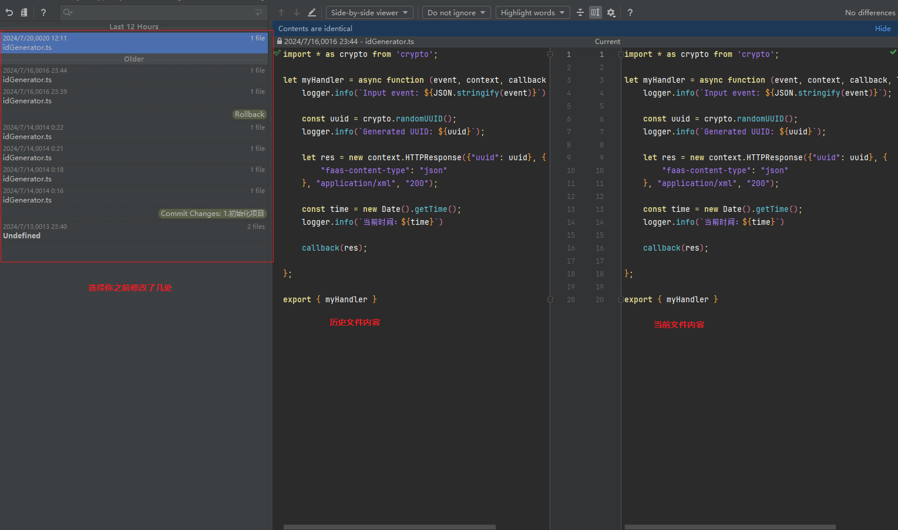Select revision 2024/7/16 23:39 idGenerator.ts
The image size is (898, 530).
click(x=134, y=96)
